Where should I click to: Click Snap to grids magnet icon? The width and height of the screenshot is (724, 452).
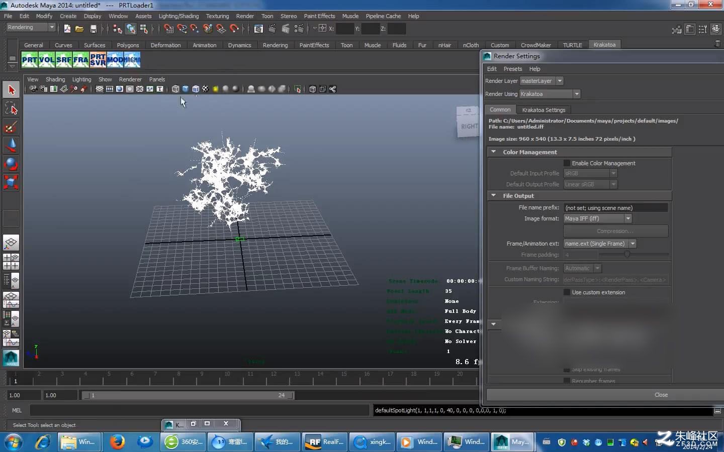coord(168,29)
